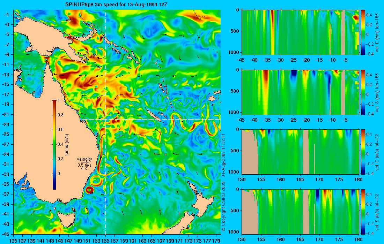Open the vel. E lon=155 section plot
384x244 pixels.
pyautogui.click(x=300, y=32)
